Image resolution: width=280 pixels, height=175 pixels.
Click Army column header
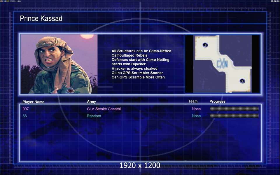click(x=91, y=101)
